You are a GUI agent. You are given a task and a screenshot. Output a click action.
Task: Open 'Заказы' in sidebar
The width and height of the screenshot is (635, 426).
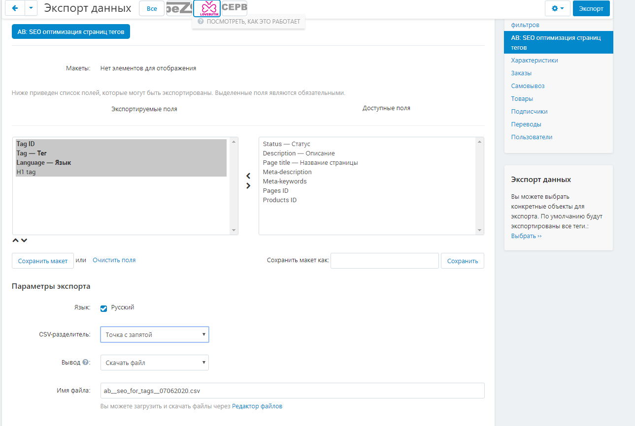click(x=521, y=73)
